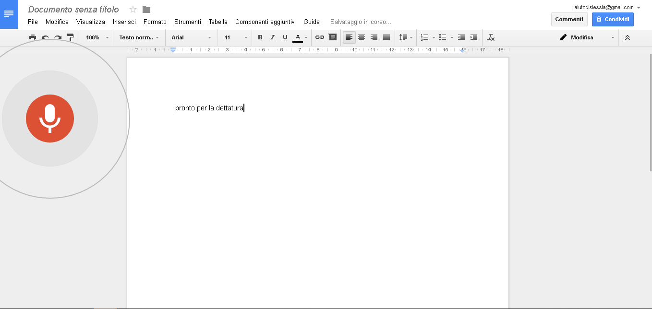
Task: Select the paint format tool
Action: [70, 37]
